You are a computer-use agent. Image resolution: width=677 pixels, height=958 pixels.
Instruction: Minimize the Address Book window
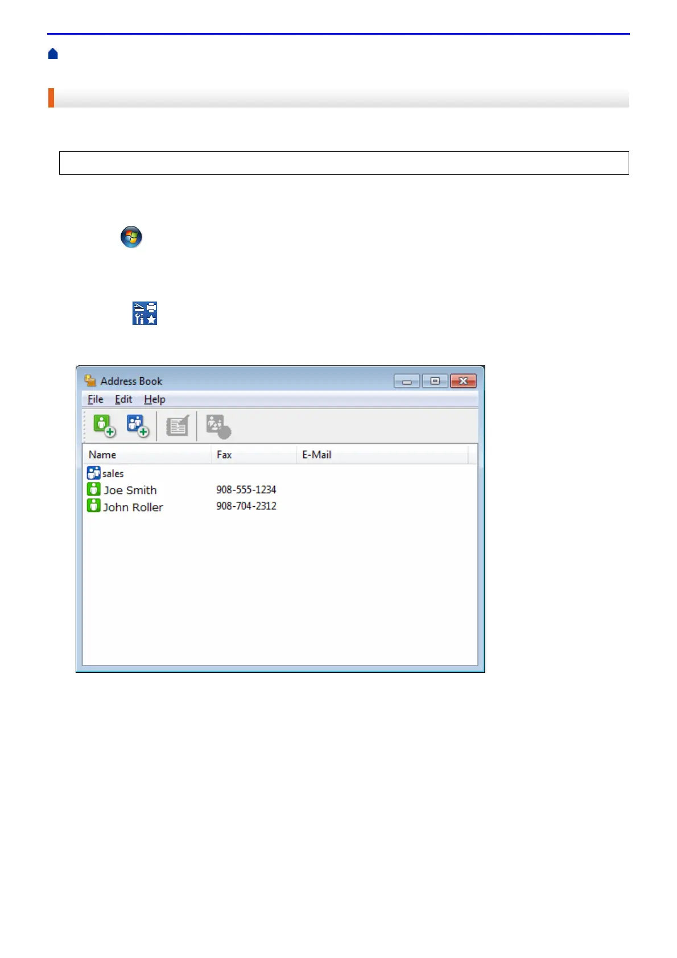(x=407, y=381)
